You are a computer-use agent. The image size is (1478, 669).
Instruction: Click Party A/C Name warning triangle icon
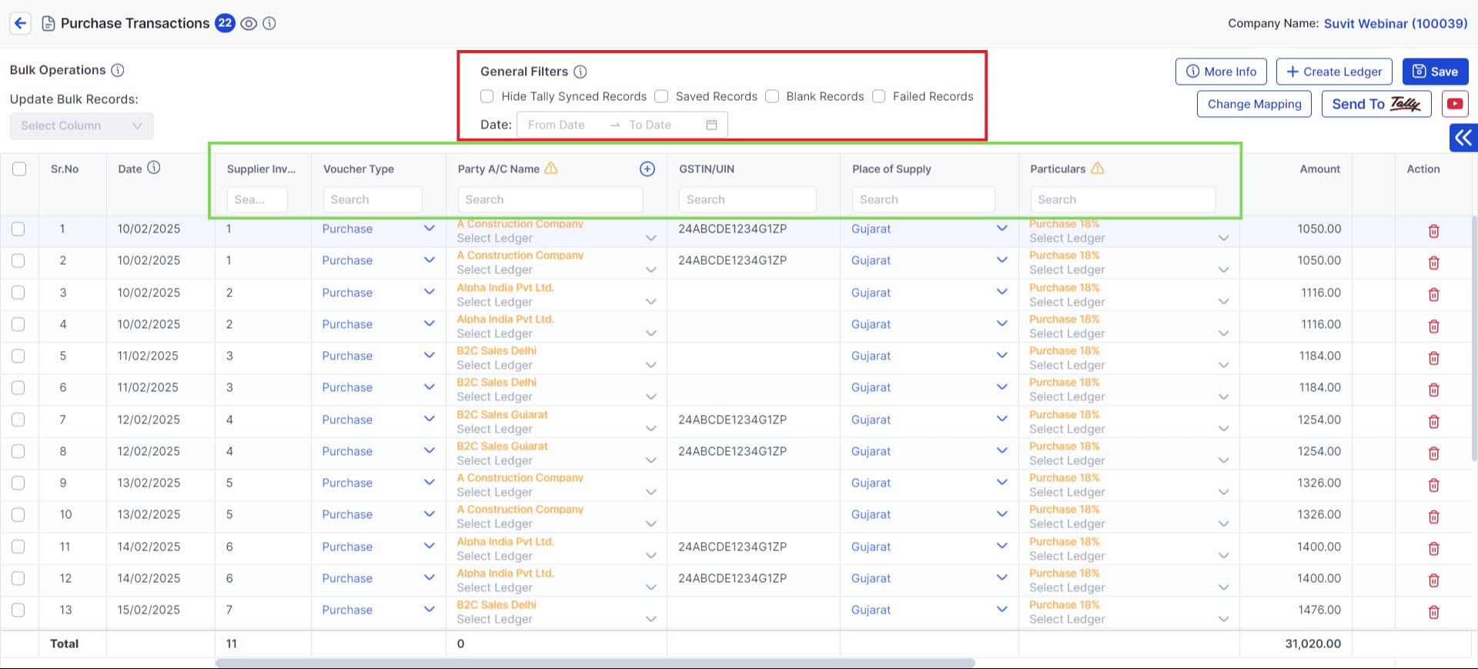click(x=551, y=168)
